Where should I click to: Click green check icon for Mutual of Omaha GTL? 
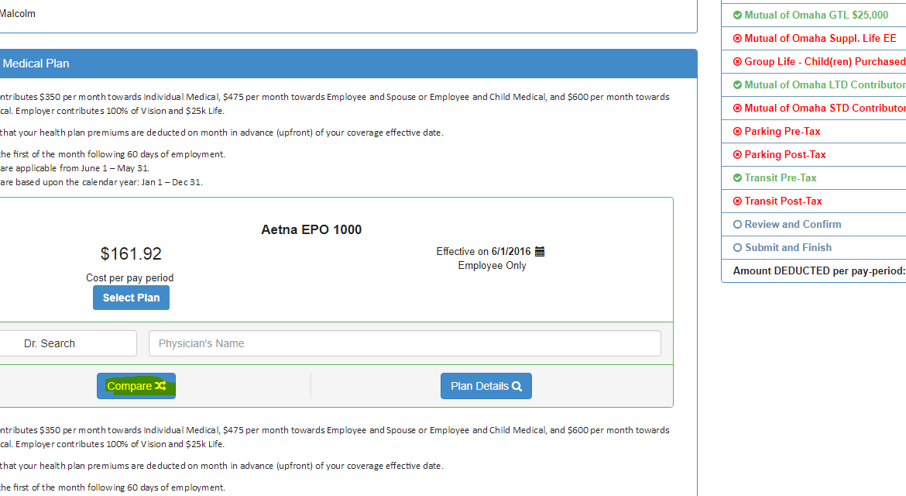click(x=737, y=15)
